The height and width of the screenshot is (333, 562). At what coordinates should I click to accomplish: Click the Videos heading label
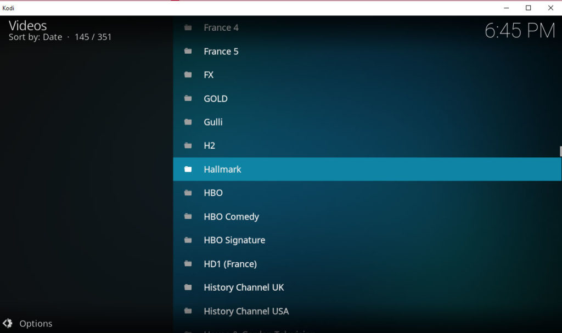coord(27,25)
